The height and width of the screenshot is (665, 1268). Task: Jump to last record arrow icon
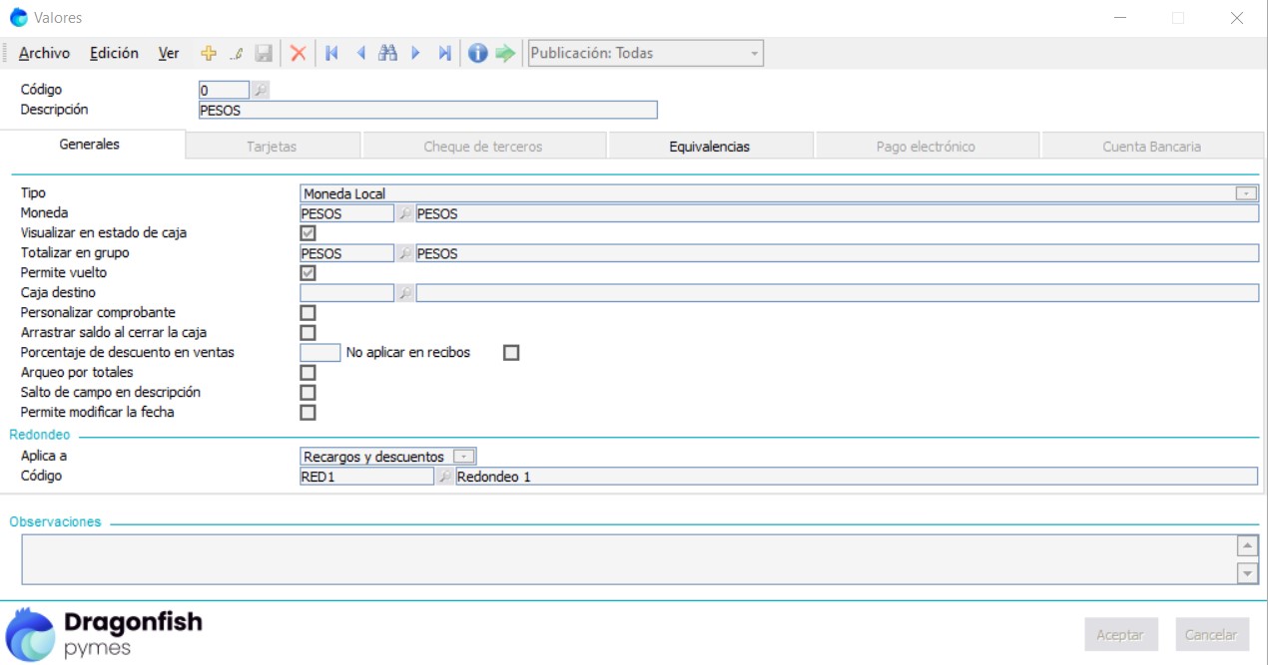pyautogui.click(x=444, y=54)
